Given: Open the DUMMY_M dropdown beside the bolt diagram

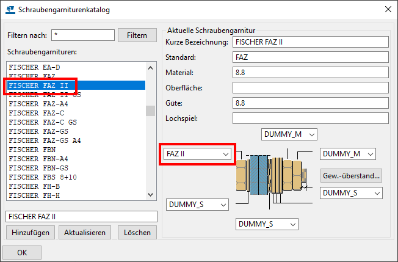Looking at the screenshot, I should [348, 154].
